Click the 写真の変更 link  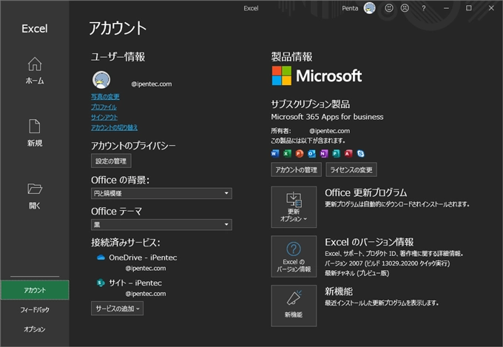click(x=105, y=97)
